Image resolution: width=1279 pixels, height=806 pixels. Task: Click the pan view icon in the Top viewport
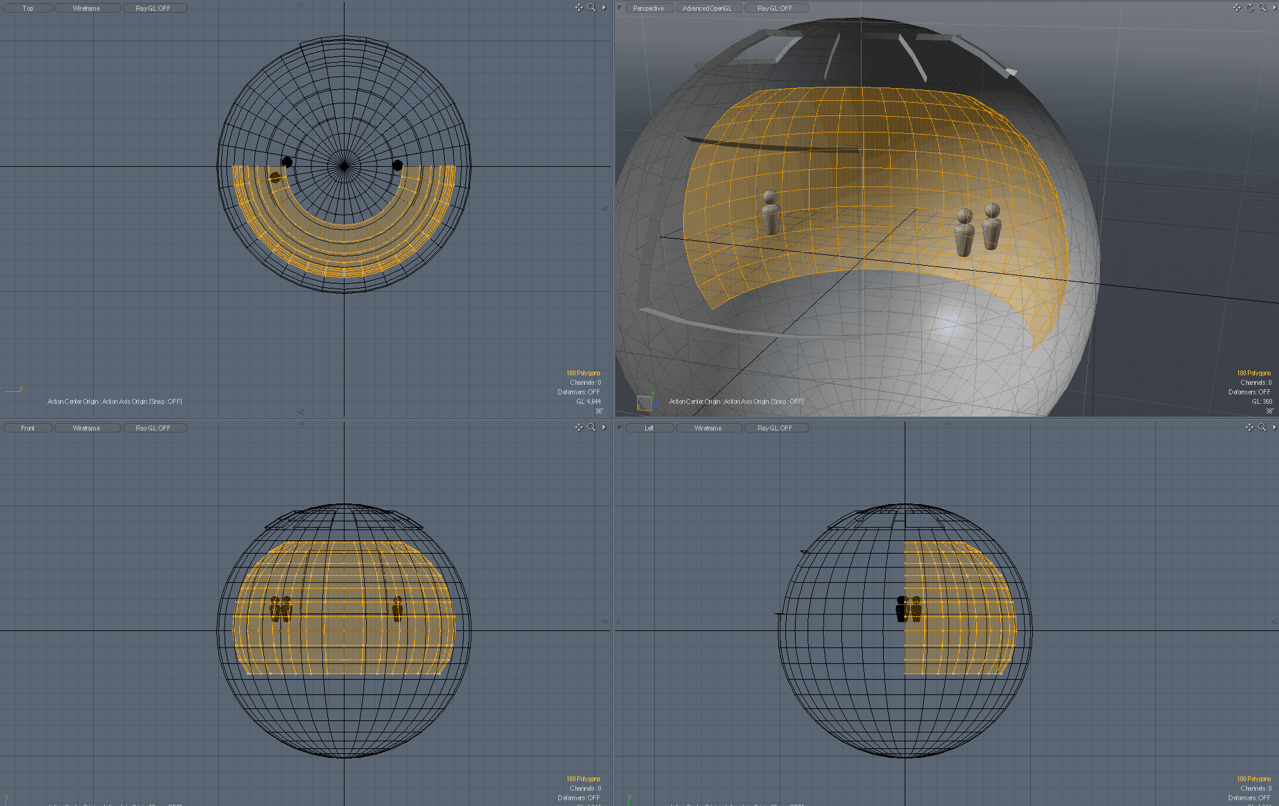click(x=579, y=8)
